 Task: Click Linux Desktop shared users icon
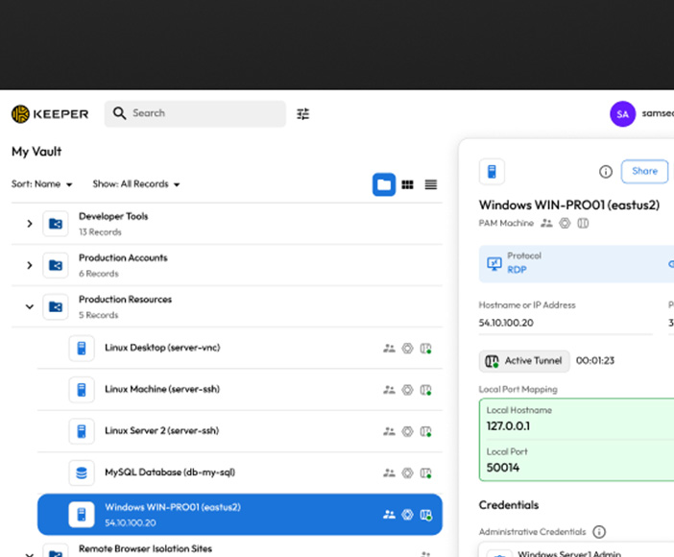389,349
